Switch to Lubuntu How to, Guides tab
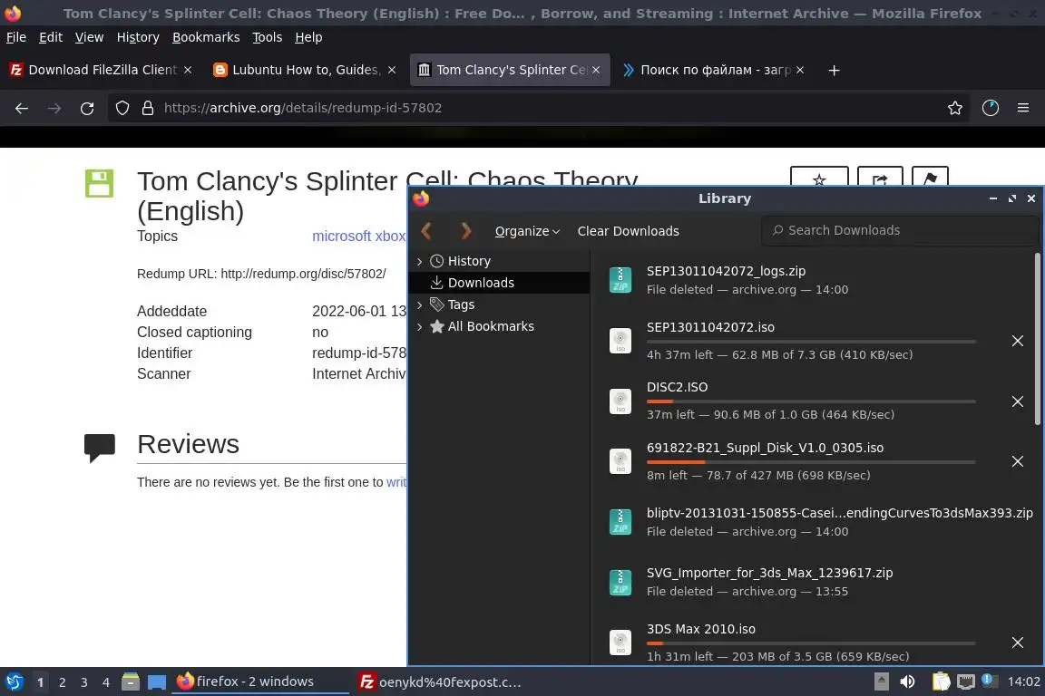This screenshot has height=696, width=1045. [304, 70]
